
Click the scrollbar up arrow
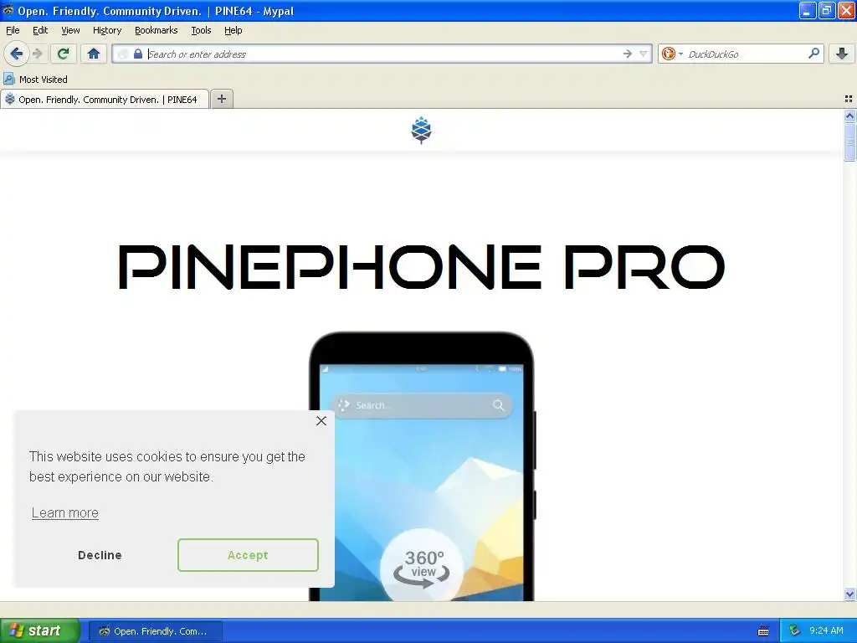click(x=849, y=116)
